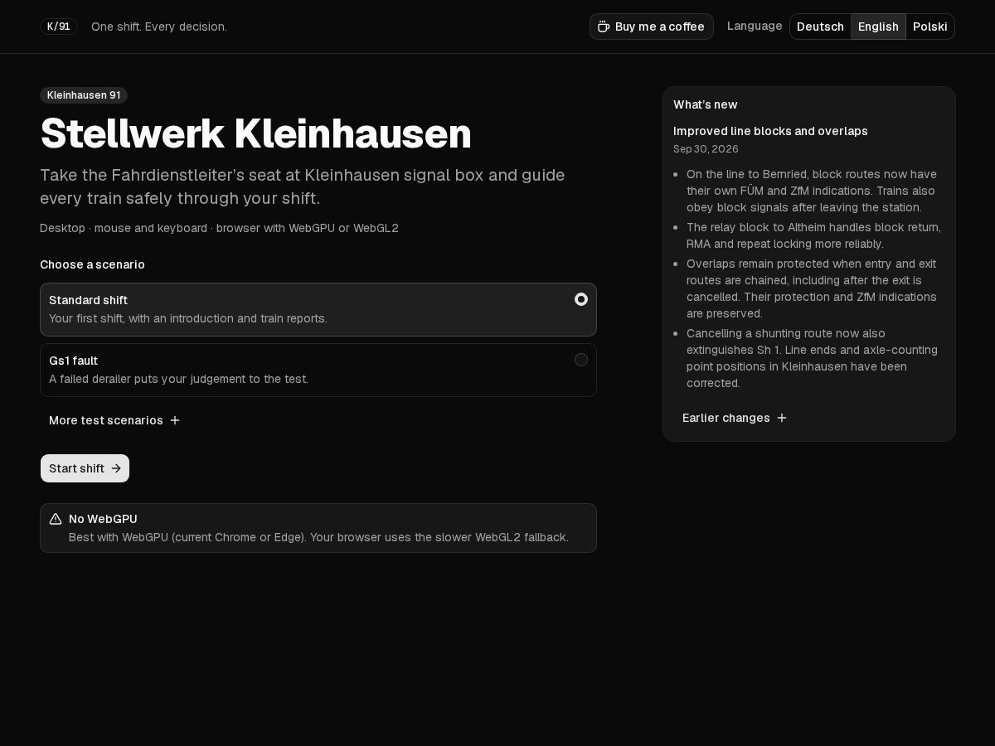Select the English language option
995x746 pixels.
(x=878, y=27)
